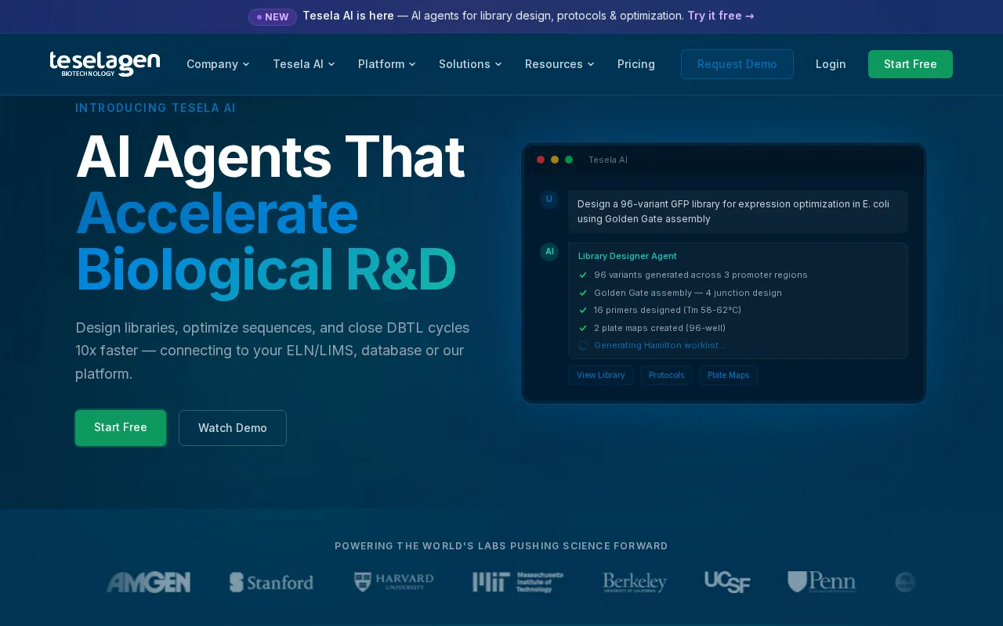Click 'Golden Gate assembly — 4 junction design'
This screenshot has height=626, width=1003.
[688, 293]
